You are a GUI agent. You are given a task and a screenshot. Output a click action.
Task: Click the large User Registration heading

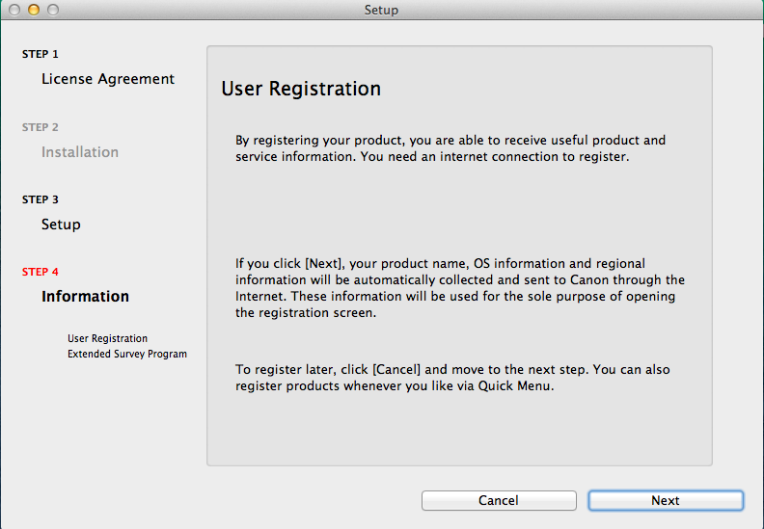point(301,90)
